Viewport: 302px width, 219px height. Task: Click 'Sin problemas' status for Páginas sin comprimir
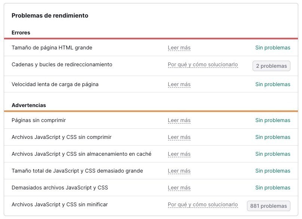coord(272,120)
